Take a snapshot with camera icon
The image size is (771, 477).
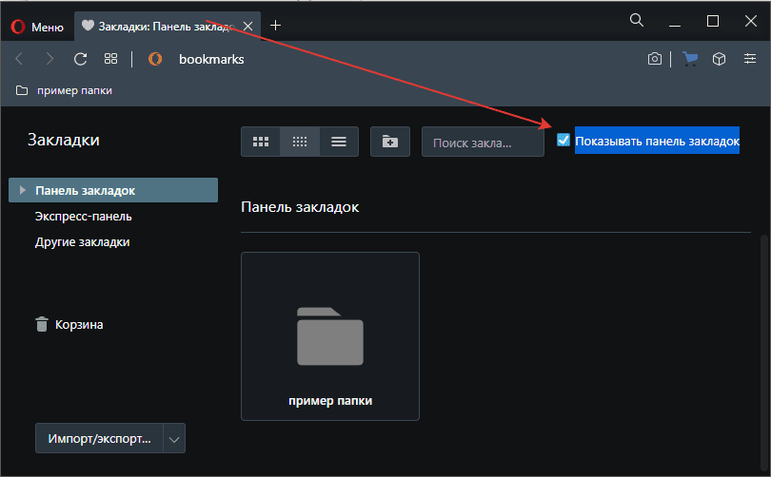(655, 59)
